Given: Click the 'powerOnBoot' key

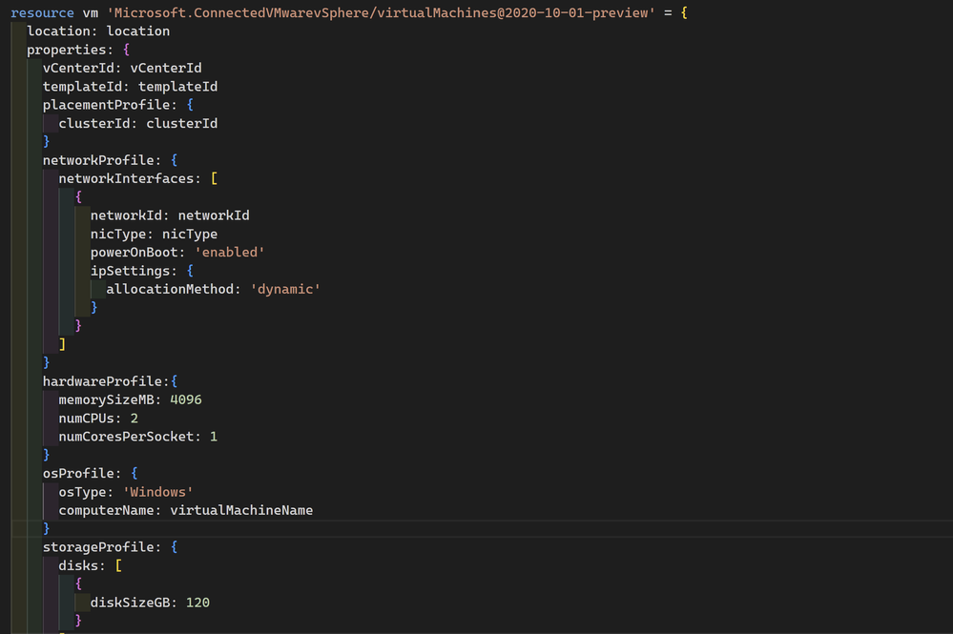Looking at the screenshot, I should click(134, 252).
